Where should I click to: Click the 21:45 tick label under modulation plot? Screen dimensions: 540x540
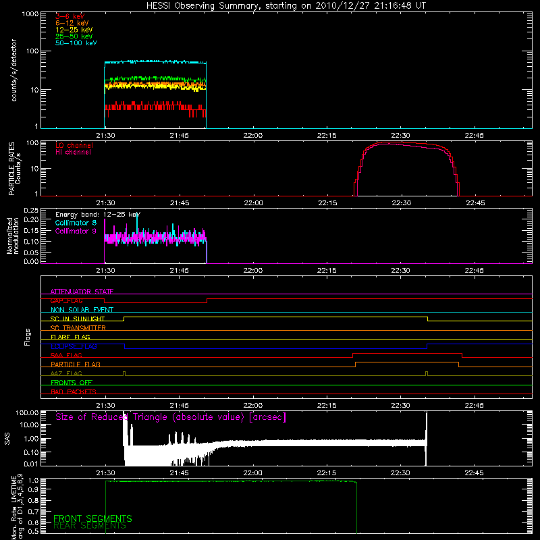click(179, 271)
